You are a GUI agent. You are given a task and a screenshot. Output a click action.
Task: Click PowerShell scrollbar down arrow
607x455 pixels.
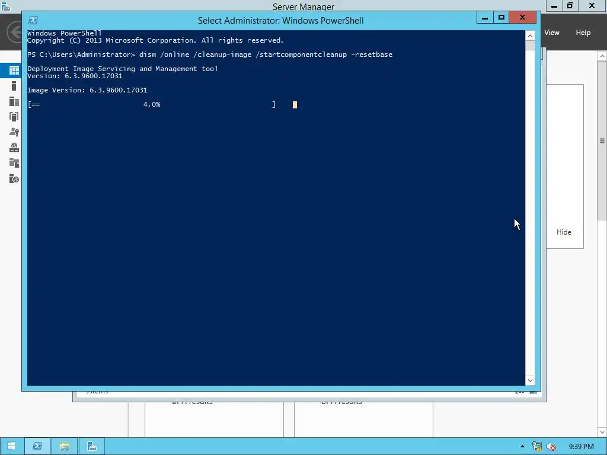click(530, 380)
